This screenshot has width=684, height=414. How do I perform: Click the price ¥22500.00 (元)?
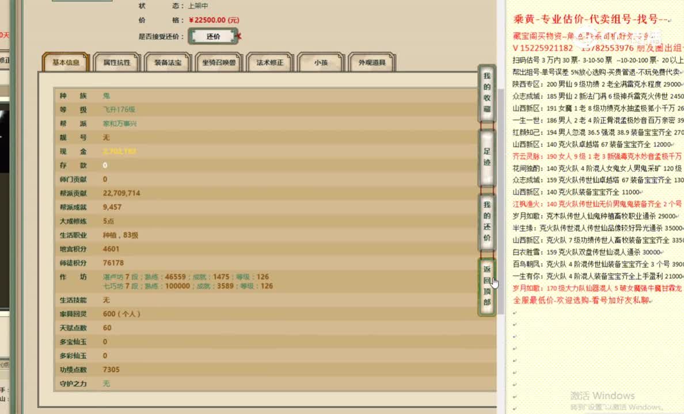pos(214,20)
